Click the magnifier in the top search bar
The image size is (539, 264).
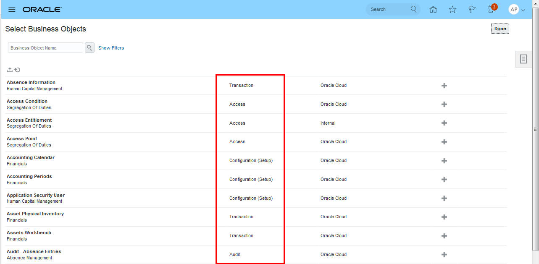tap(414, 9)
